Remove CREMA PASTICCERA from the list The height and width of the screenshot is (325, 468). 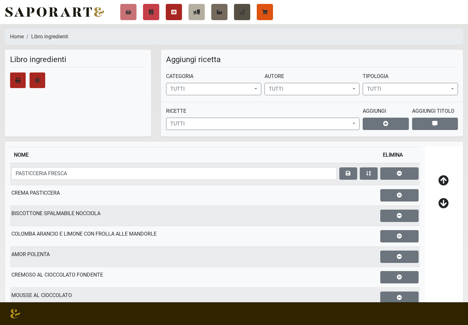(399, 195)
